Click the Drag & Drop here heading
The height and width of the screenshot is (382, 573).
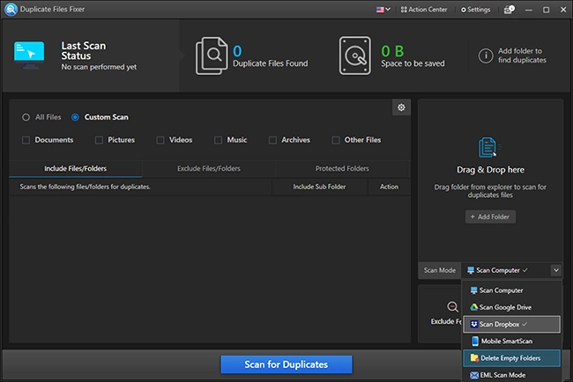490,170
